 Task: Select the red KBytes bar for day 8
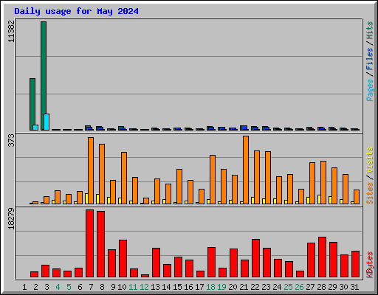coord(100,244)
